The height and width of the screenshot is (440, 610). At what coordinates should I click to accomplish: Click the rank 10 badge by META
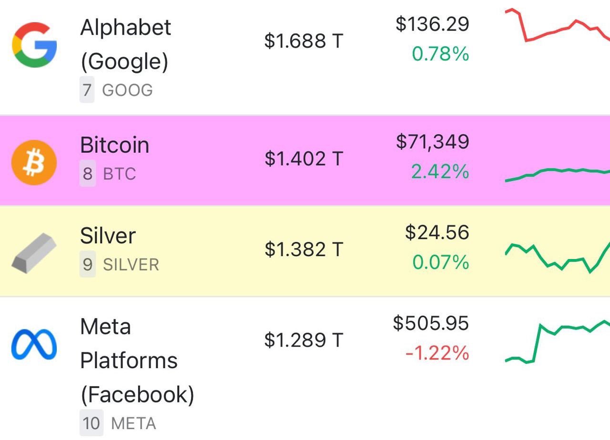[91, 423]
